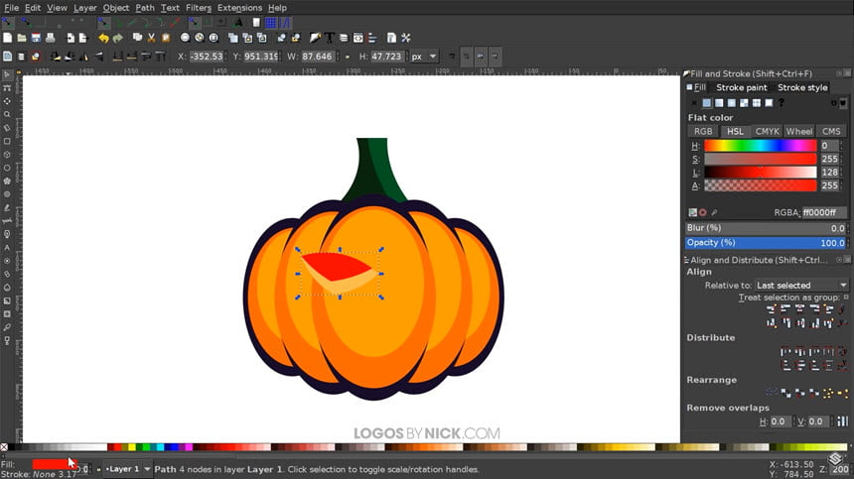Image resolution: width=854 pixels, height=479 pixels.
Task: Open Align and Distribute toolbar icon
Action: pos(372,38)
